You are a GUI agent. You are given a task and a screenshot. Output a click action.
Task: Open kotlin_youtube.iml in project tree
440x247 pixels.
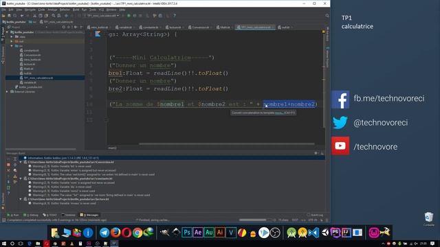[30, 87]
